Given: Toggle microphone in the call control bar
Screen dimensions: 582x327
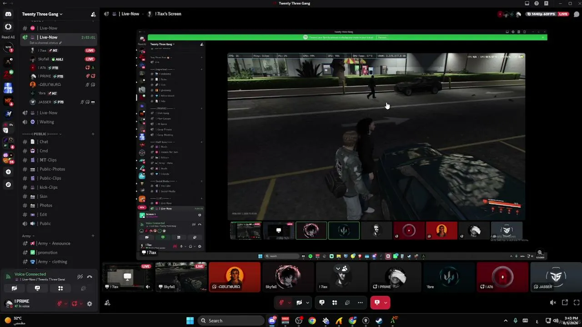Looking at the screenshot, I should 282,302.
